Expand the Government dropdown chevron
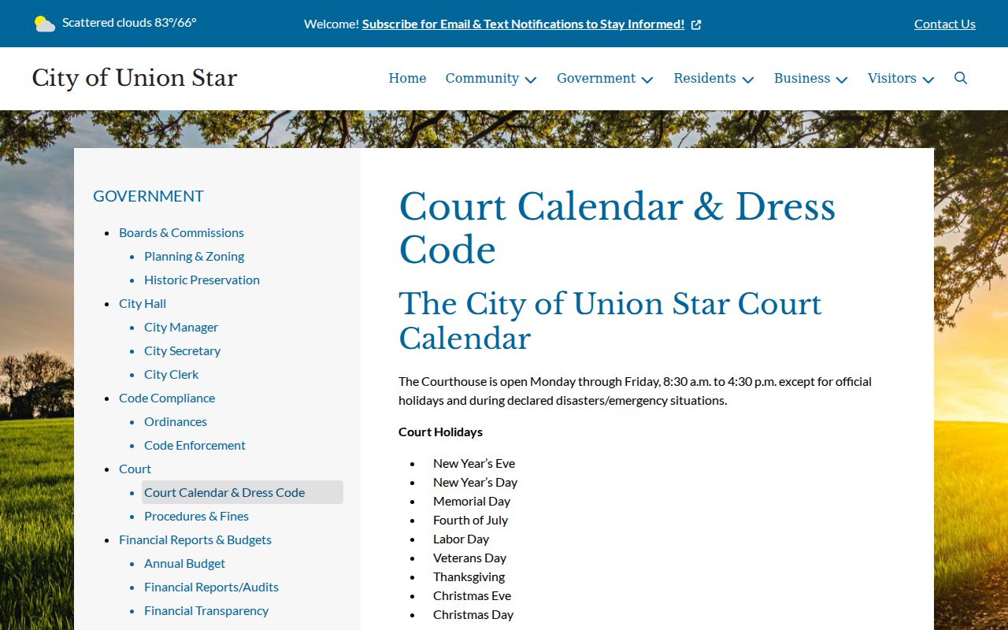 point(647,80)
